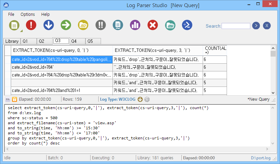Click the orange lock icon

[15, 99]
